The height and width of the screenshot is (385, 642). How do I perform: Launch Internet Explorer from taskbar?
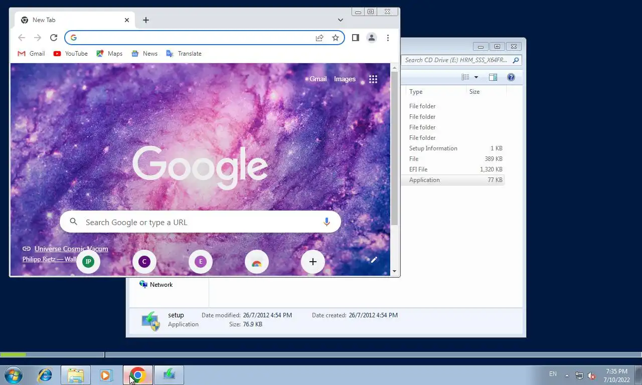pos(45,375)
